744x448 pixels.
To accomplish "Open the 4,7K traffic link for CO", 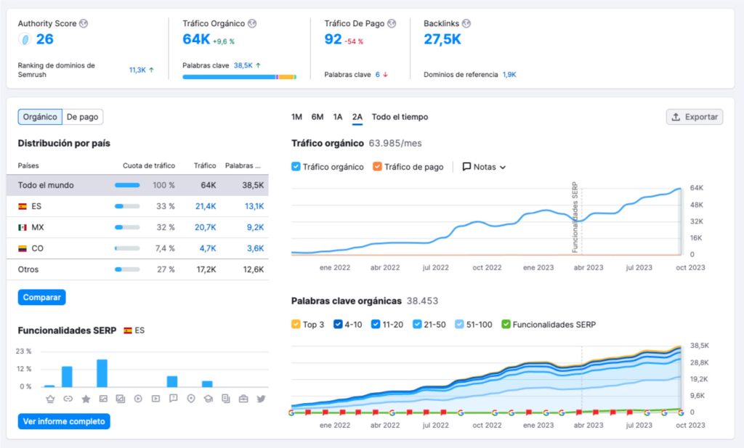I will click(208, 248).
